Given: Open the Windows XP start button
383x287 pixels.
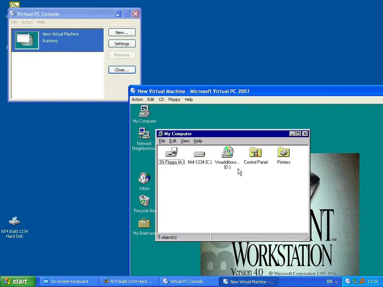Looking at the screenshot, I should [18, 281].
